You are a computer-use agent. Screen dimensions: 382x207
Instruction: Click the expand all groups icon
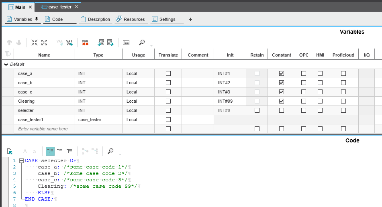(44, 43)
